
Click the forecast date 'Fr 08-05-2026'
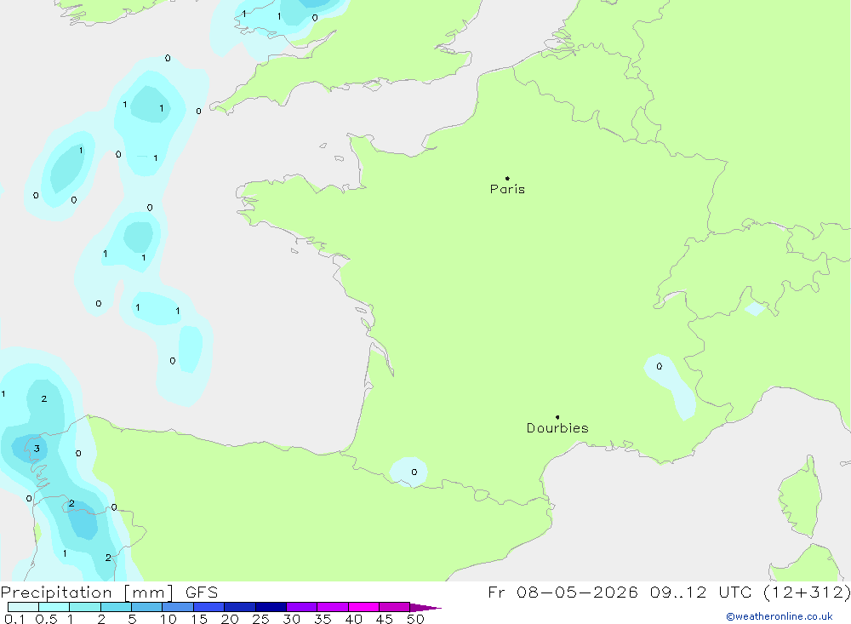(563, 592)
